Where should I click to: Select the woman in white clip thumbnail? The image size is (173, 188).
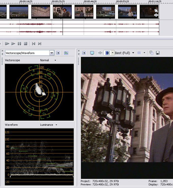[128, 12]
